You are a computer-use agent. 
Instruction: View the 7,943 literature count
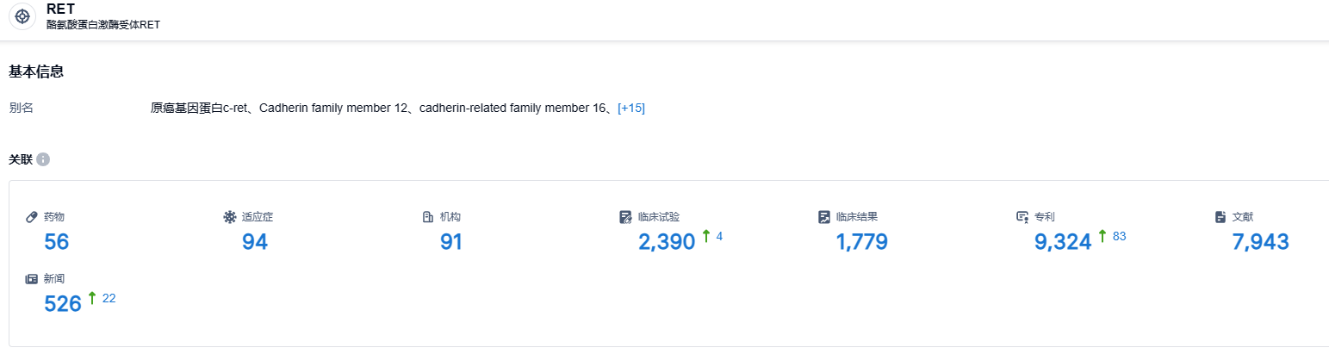click(1260, 242)
